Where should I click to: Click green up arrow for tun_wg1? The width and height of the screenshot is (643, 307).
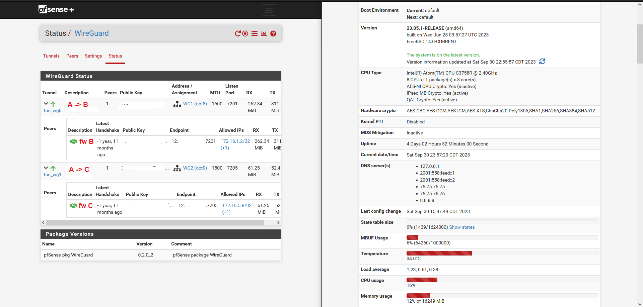click(x=53, y=168)
